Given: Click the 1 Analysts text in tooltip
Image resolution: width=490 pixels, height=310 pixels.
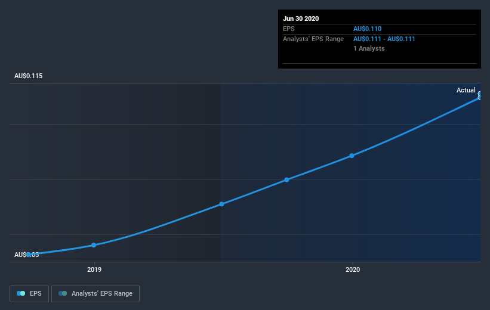Looking at the screenshot, I should coord(369,48).
